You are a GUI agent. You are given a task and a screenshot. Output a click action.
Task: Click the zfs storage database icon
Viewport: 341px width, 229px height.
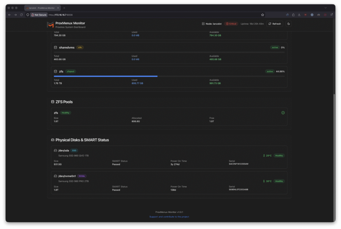click(x=56, y=71)
